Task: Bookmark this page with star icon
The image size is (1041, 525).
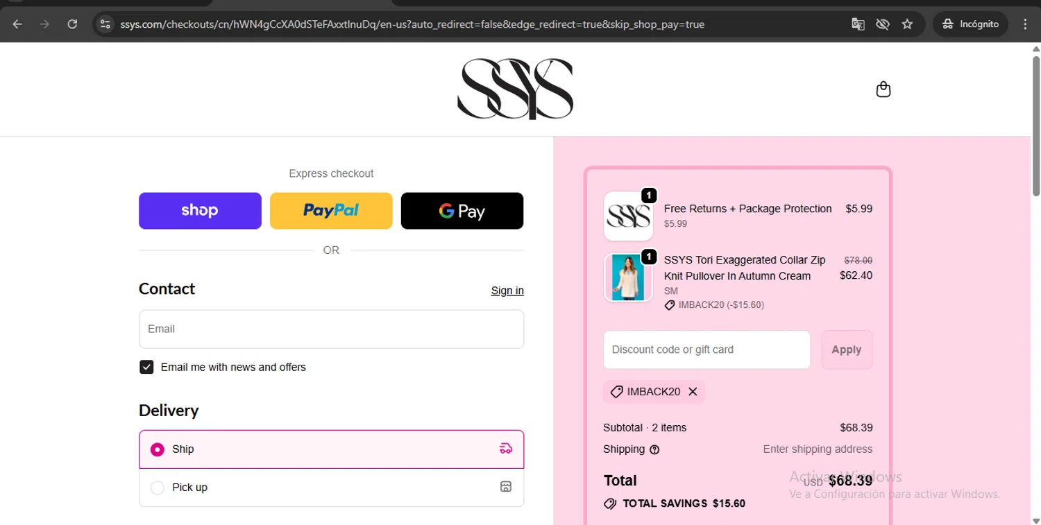Action: (x=907, y=24)
